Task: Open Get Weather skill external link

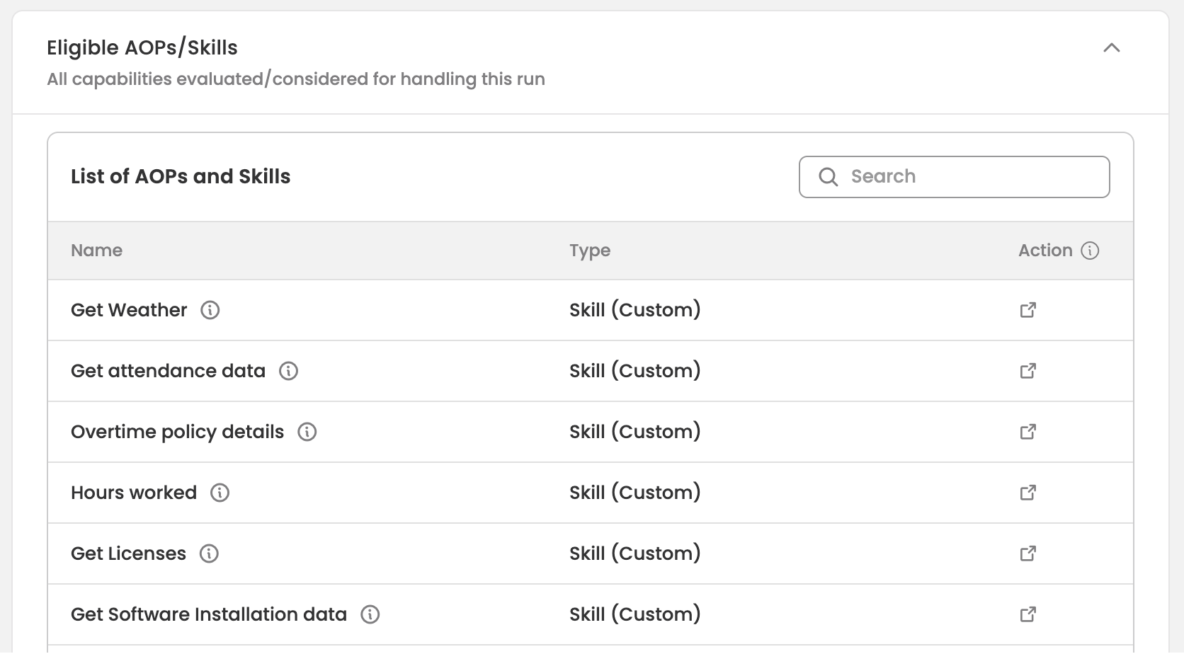Action: click(1028, 310)
